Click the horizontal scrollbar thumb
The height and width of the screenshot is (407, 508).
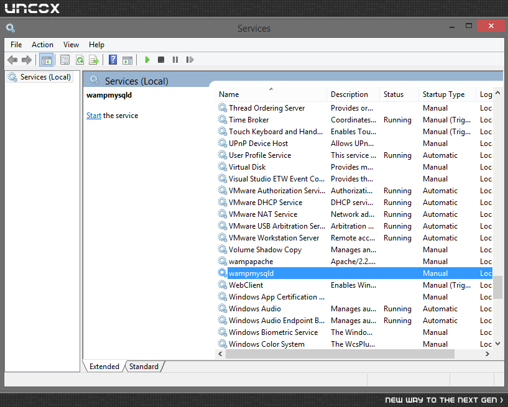[340, 354]
